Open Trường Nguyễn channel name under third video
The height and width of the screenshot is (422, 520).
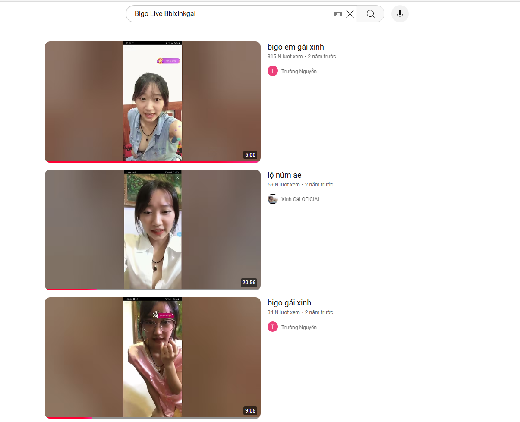click(299, 328)
